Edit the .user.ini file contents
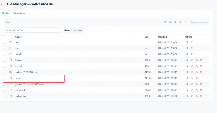 click(x=192, y=66)
